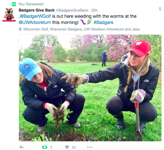Open the three-dots more options menu
Image resolution: width=164 pixels, height=150 pixels.
pyautogui.click(x=90, y=147)
